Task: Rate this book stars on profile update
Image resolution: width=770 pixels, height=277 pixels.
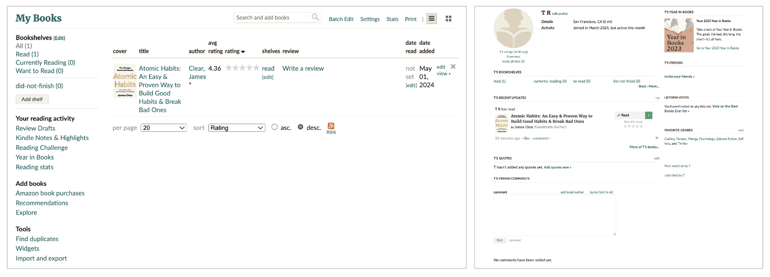Action: point(633,126)
